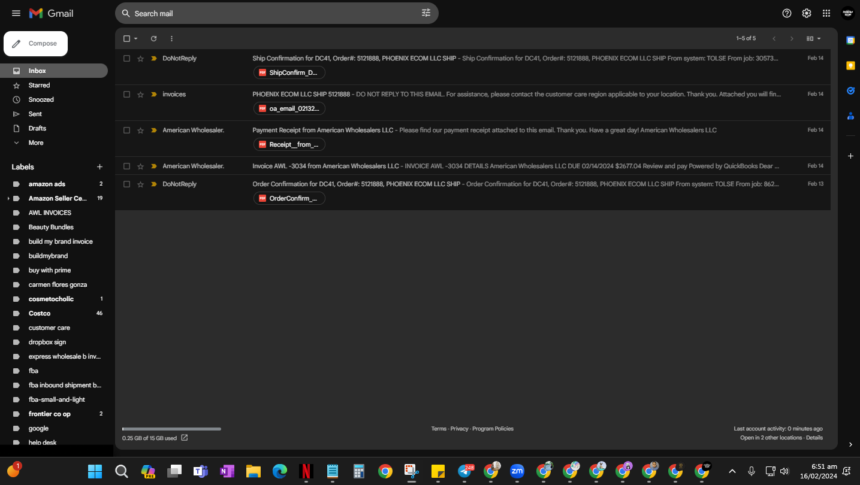Launch Netflix from the taskbar
This screenshot has width=860, height=485.
[x=306, y=471]
